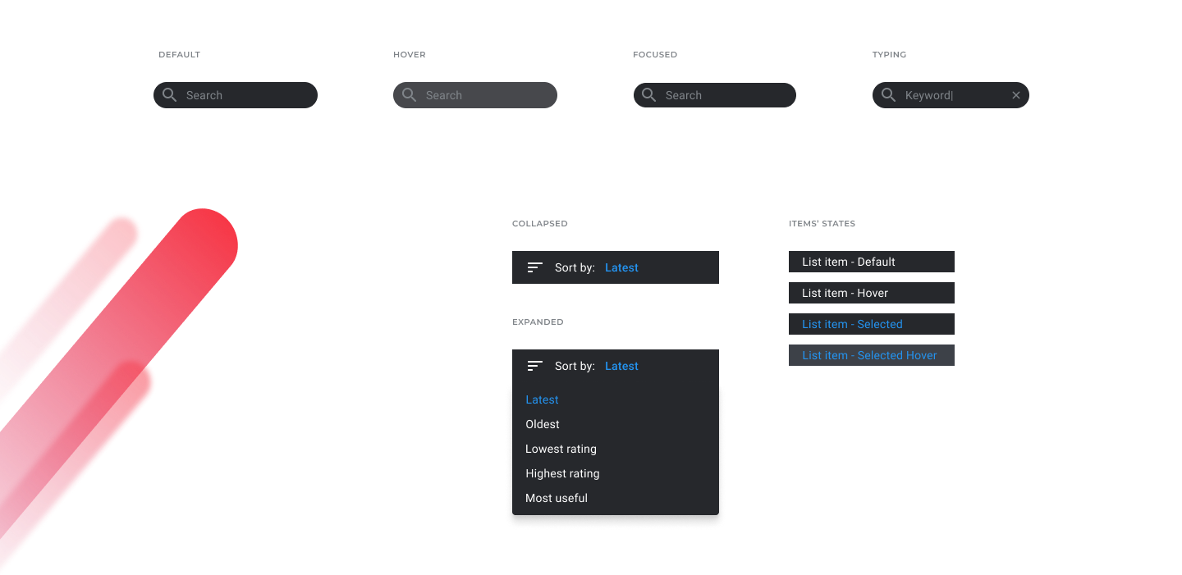Click the HOVER state label
The image size is (1182, 575).
coord(410,55)
